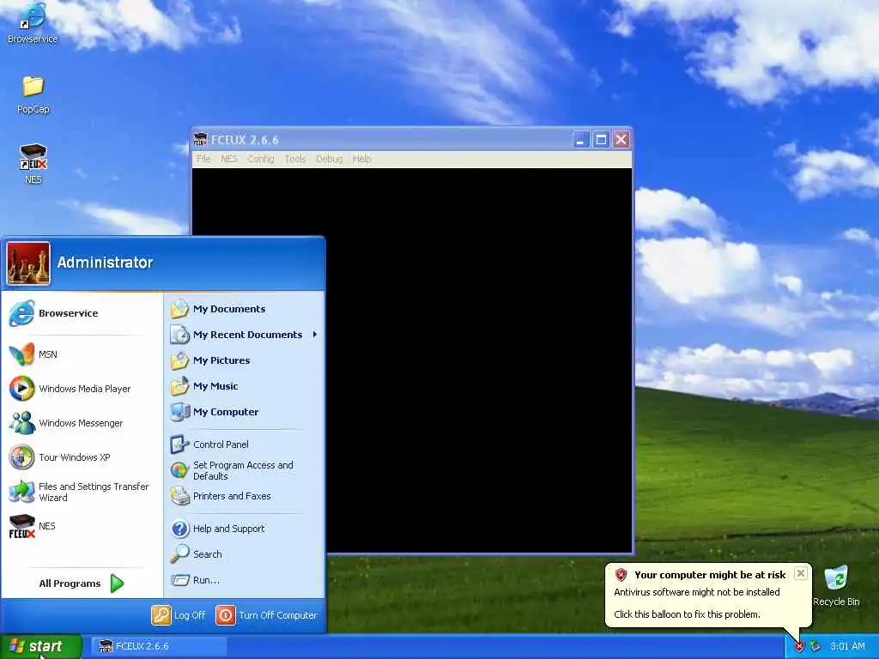Click the 3:01 AM clock

847,646
